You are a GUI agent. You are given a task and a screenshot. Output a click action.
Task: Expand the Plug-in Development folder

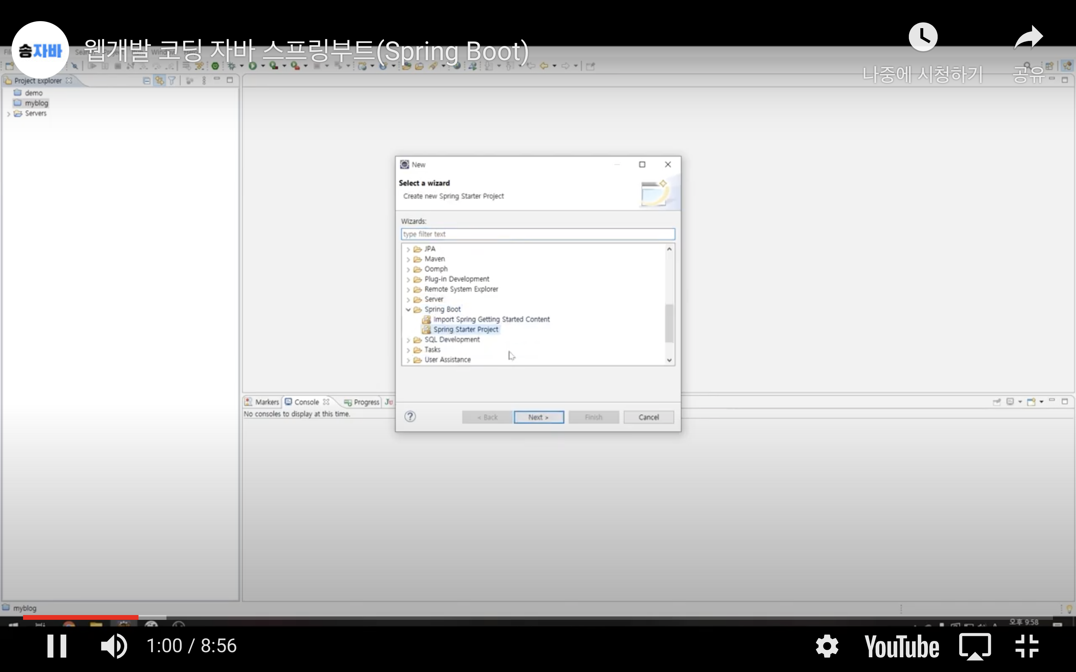[408, 280]
